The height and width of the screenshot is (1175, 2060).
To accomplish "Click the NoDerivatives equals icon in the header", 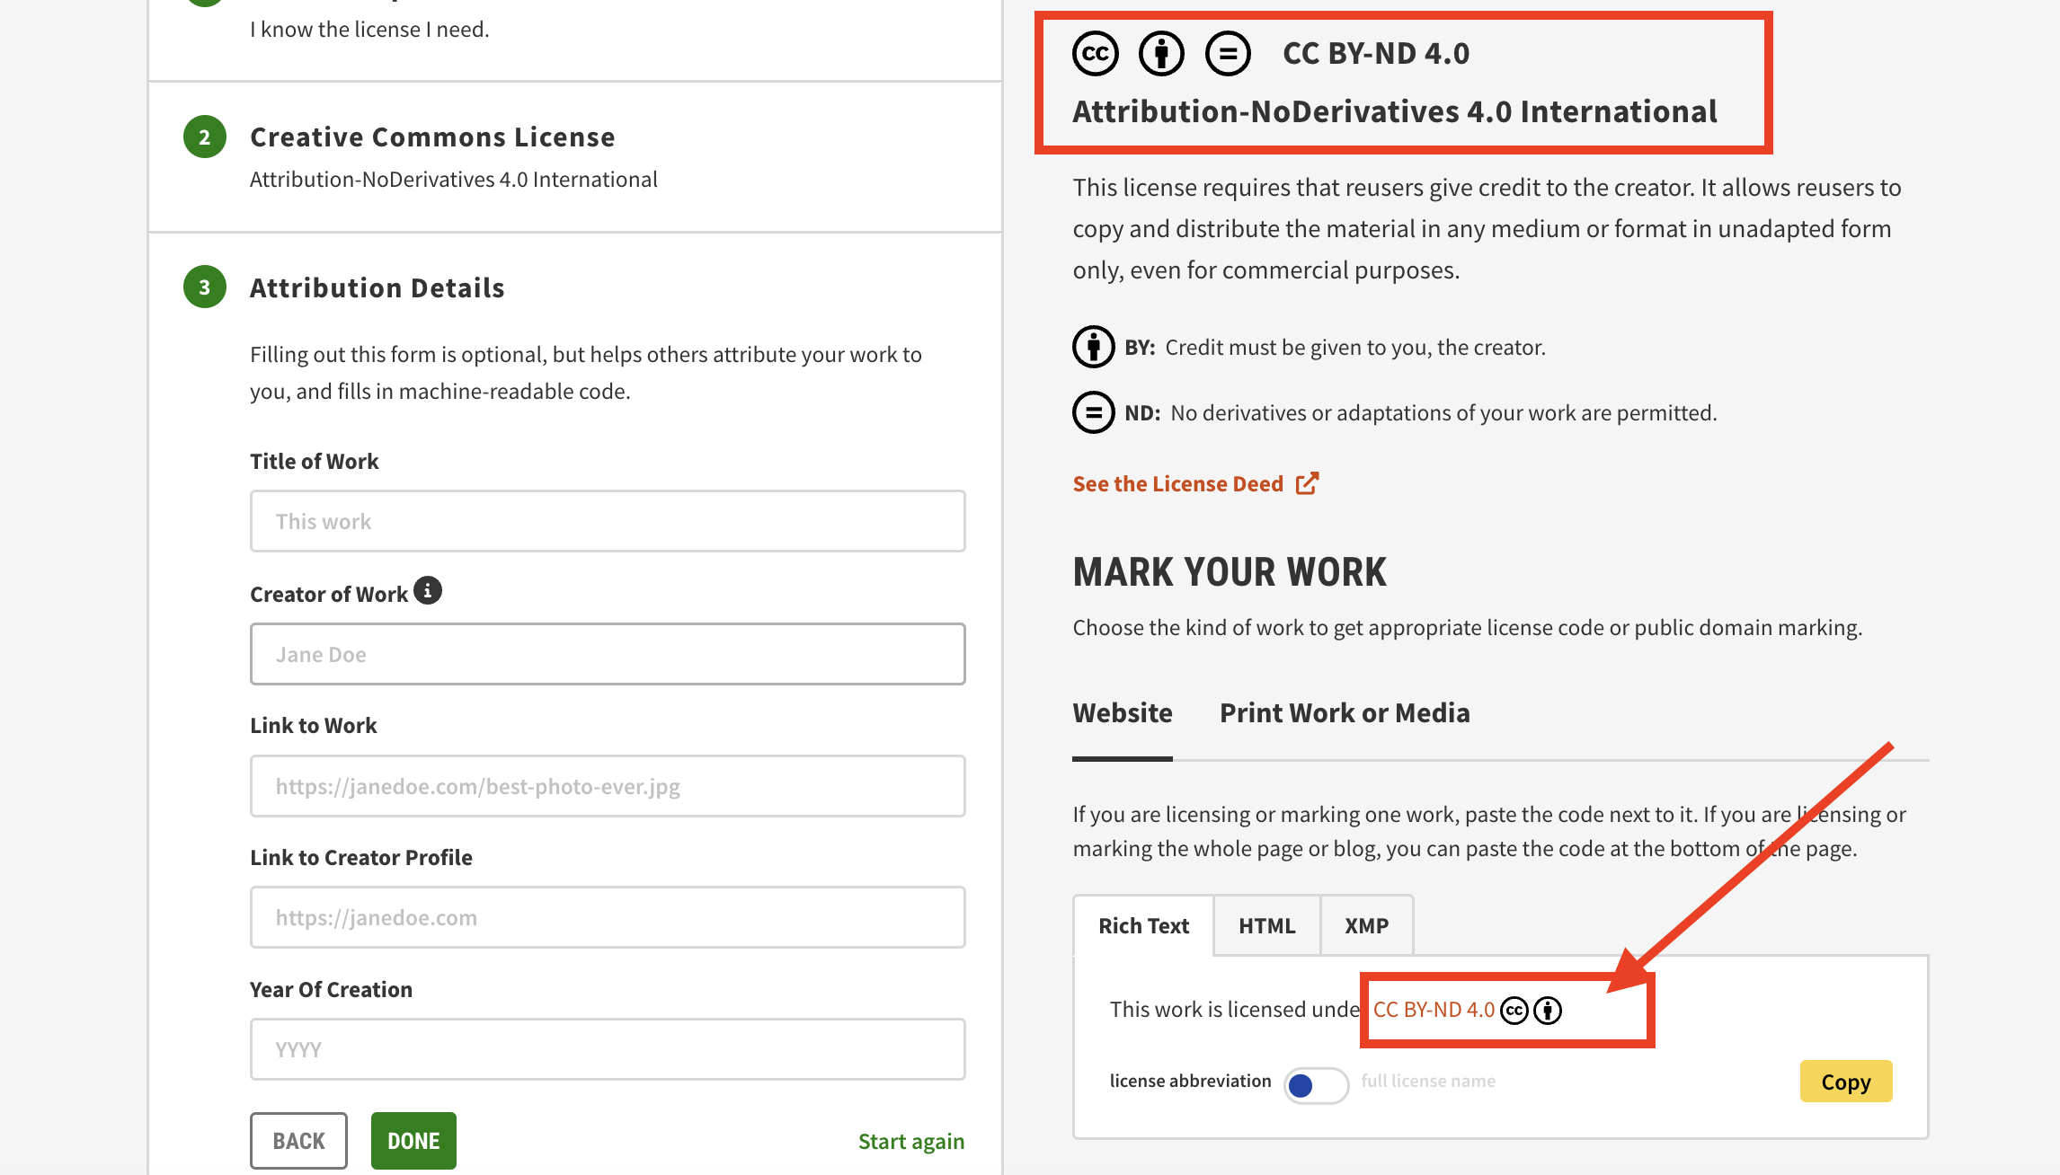I will (x=1228, y=53).
